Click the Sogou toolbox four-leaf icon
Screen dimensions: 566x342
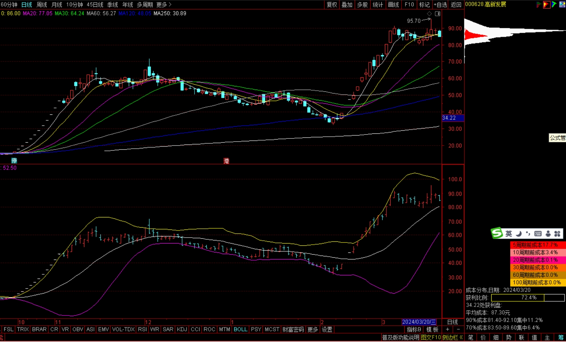click(x=557, y=234)
